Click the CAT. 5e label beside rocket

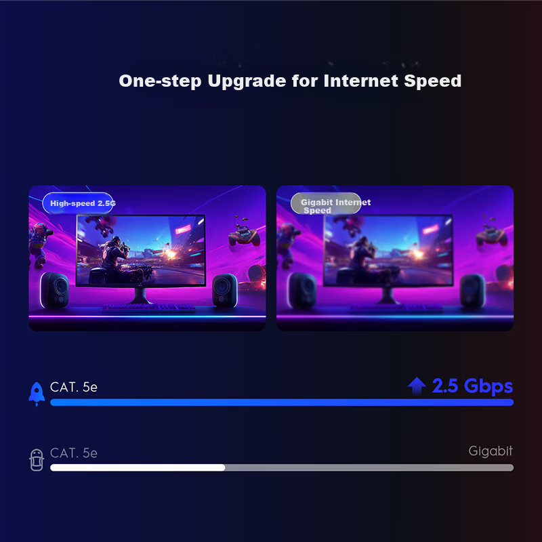coord(74,387)
